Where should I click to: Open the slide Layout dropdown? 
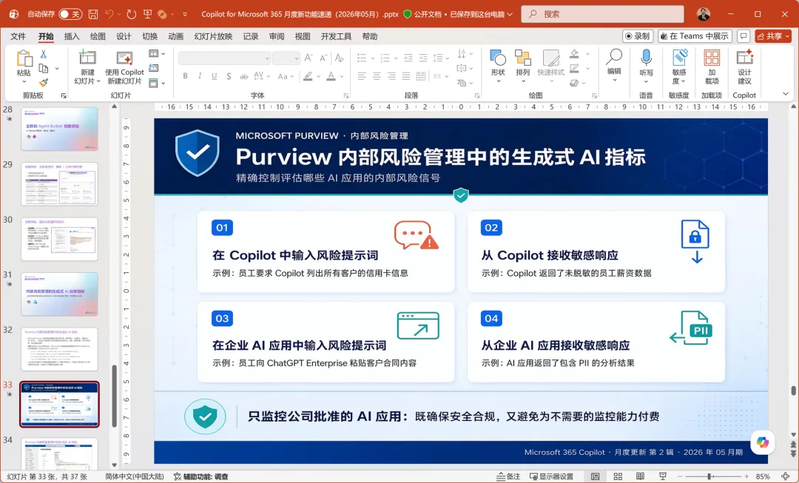[156, 53]
